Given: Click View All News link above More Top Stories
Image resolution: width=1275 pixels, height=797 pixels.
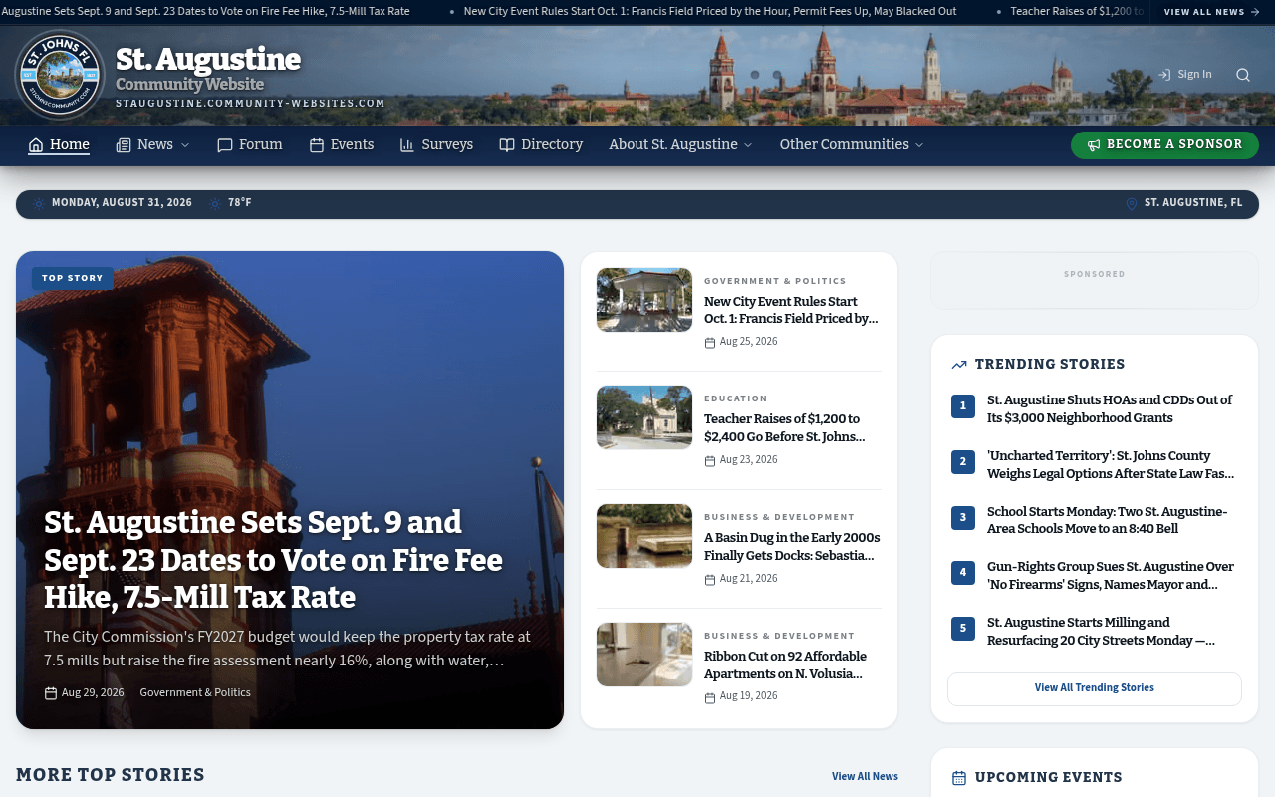Looking at the screenshot, I should point(865,776).
